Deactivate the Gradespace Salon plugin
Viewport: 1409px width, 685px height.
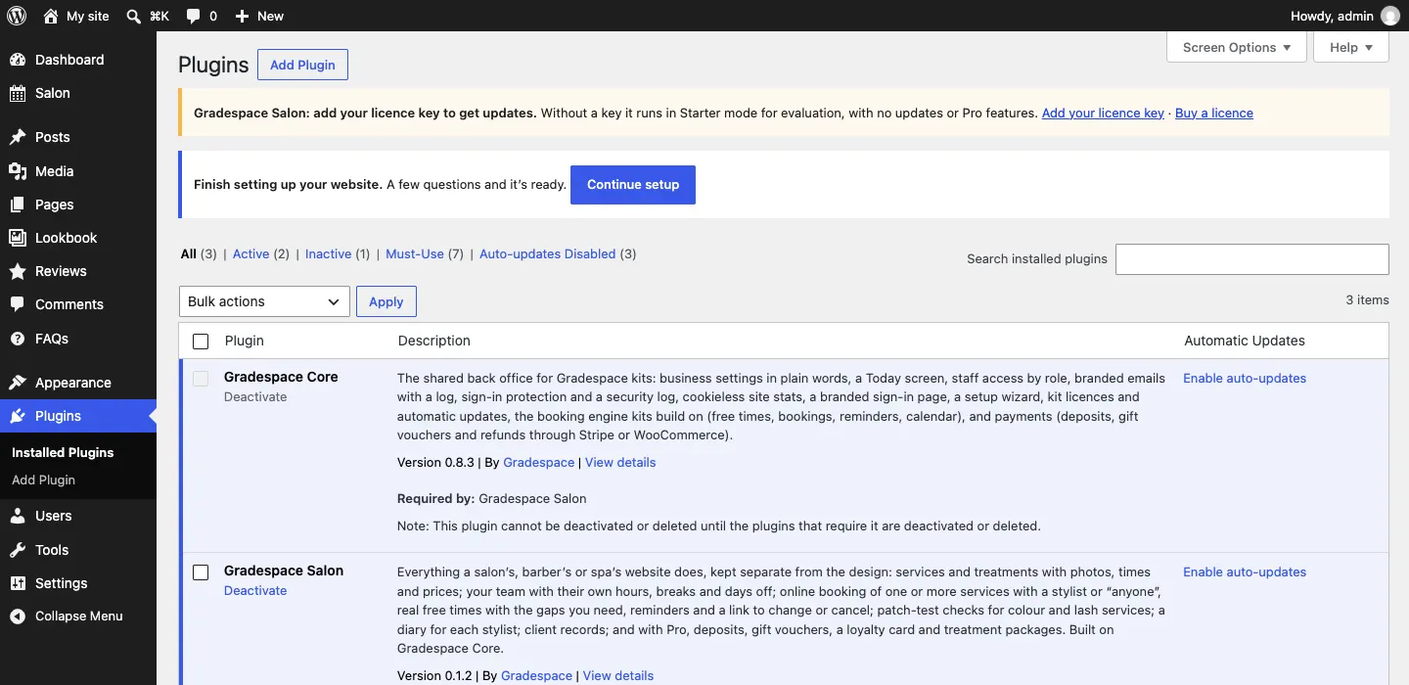point(255,590)
